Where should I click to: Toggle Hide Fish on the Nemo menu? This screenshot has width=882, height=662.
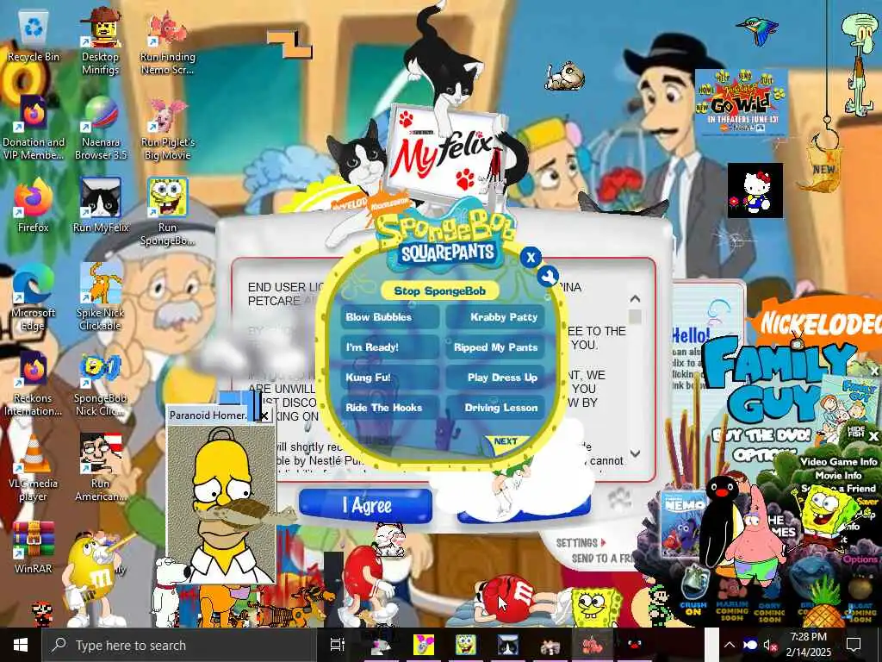point(855,432)
